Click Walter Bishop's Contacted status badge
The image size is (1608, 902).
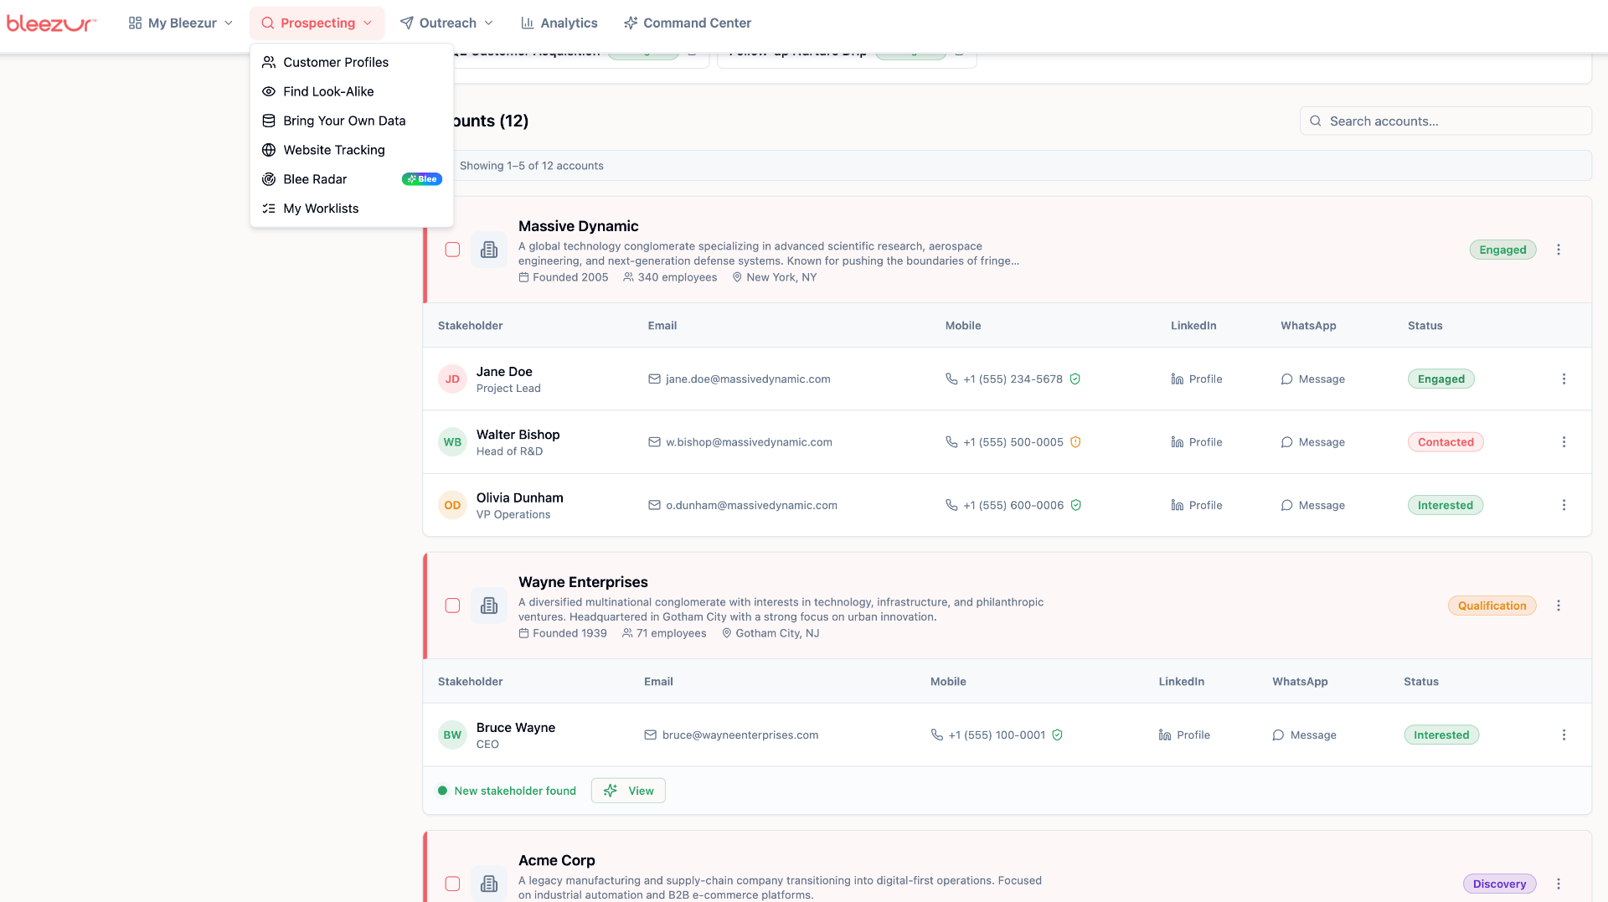tap(1446, 442)
